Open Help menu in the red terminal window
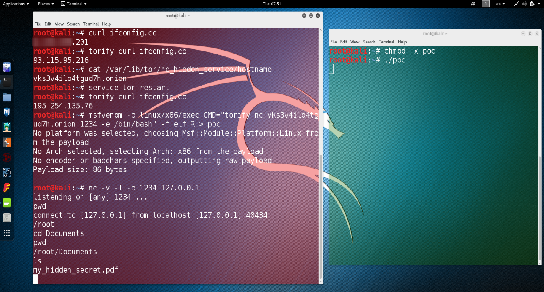This screenshot has height=292, width=544. pos(106,24)
